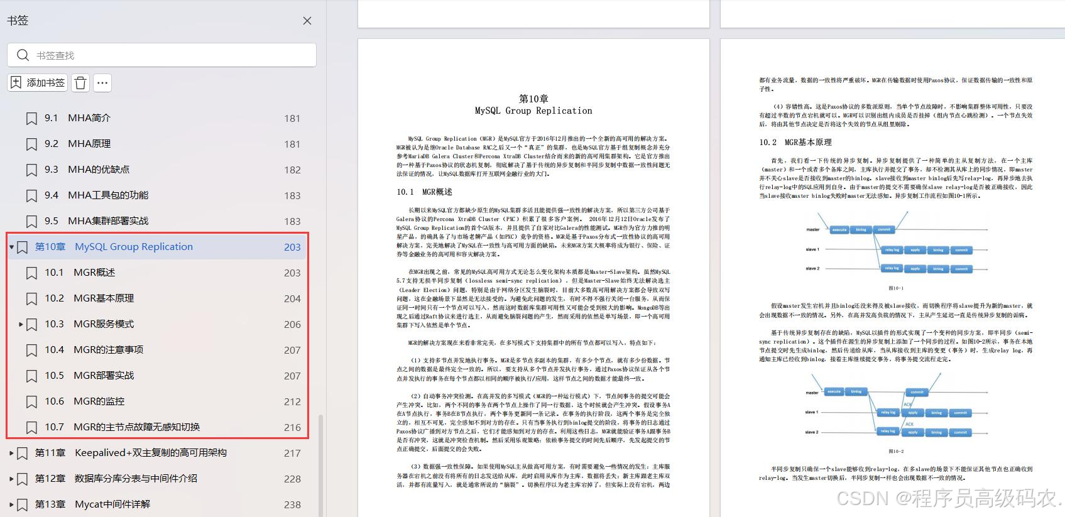Screen dimensions: 1065x517
Task: Click bookmark icon beside 9.2 MHA原理
Action: (x=31, y=144)
